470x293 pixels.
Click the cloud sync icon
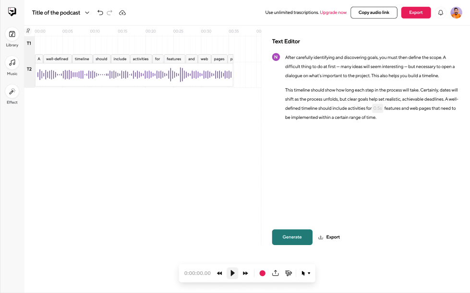122,13
